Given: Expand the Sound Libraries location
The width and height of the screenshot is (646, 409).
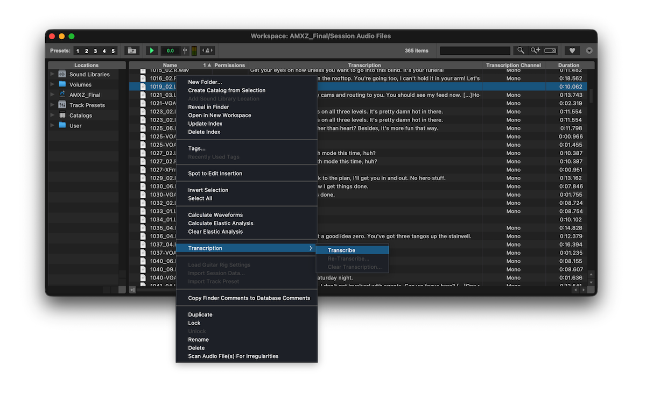Looking at the screenshot, I should 52,74.
